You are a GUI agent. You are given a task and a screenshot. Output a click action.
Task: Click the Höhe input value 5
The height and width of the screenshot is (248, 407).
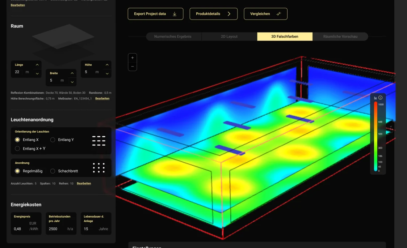tap(86, 72)
